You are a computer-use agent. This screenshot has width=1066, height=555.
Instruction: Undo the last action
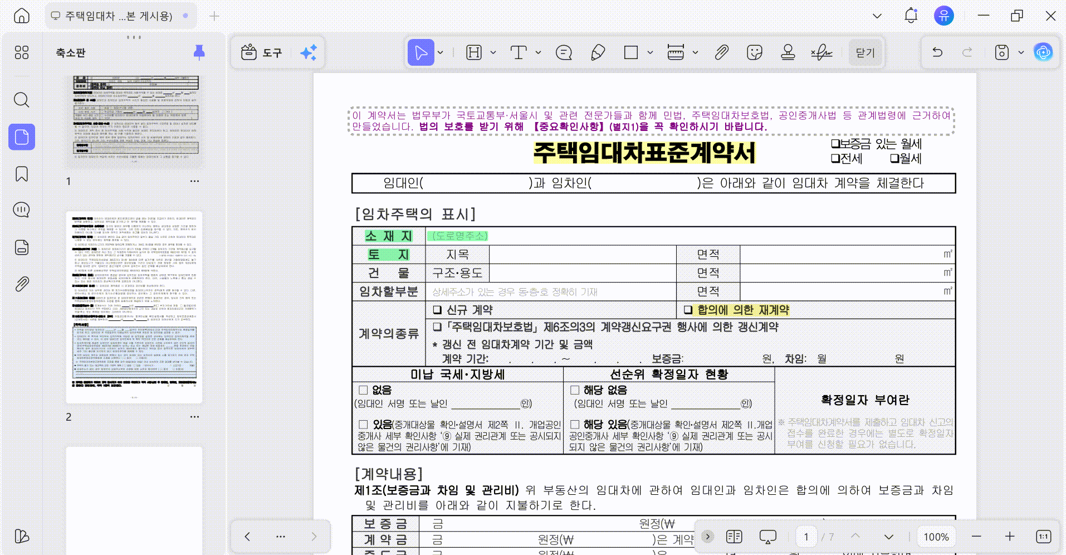pyautogui.click(x=938, y=52)
